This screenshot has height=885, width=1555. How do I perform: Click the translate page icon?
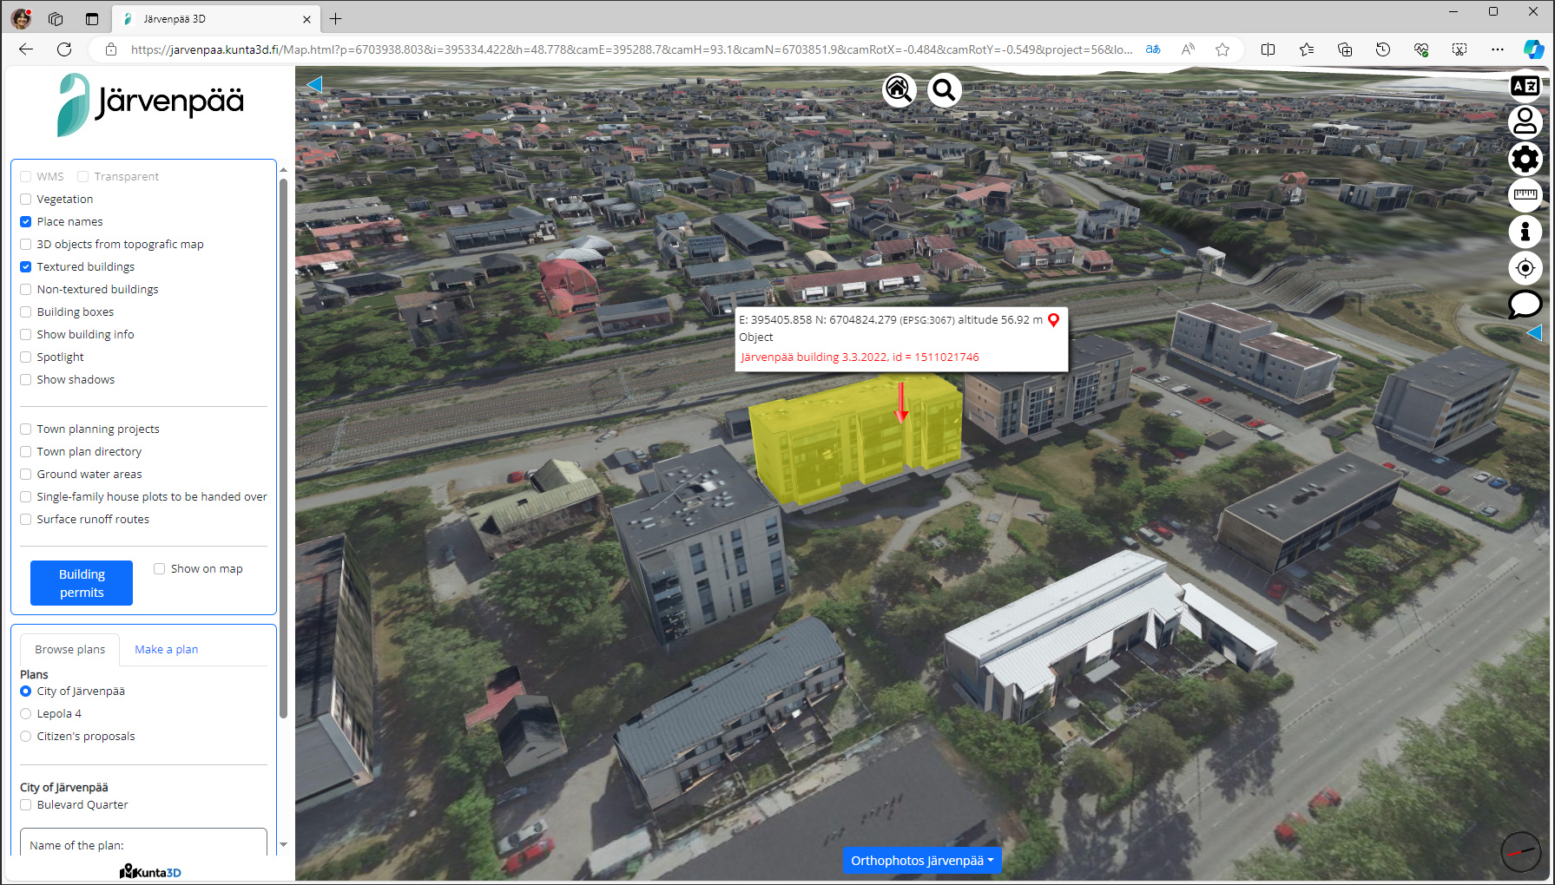coord(1153,49)
